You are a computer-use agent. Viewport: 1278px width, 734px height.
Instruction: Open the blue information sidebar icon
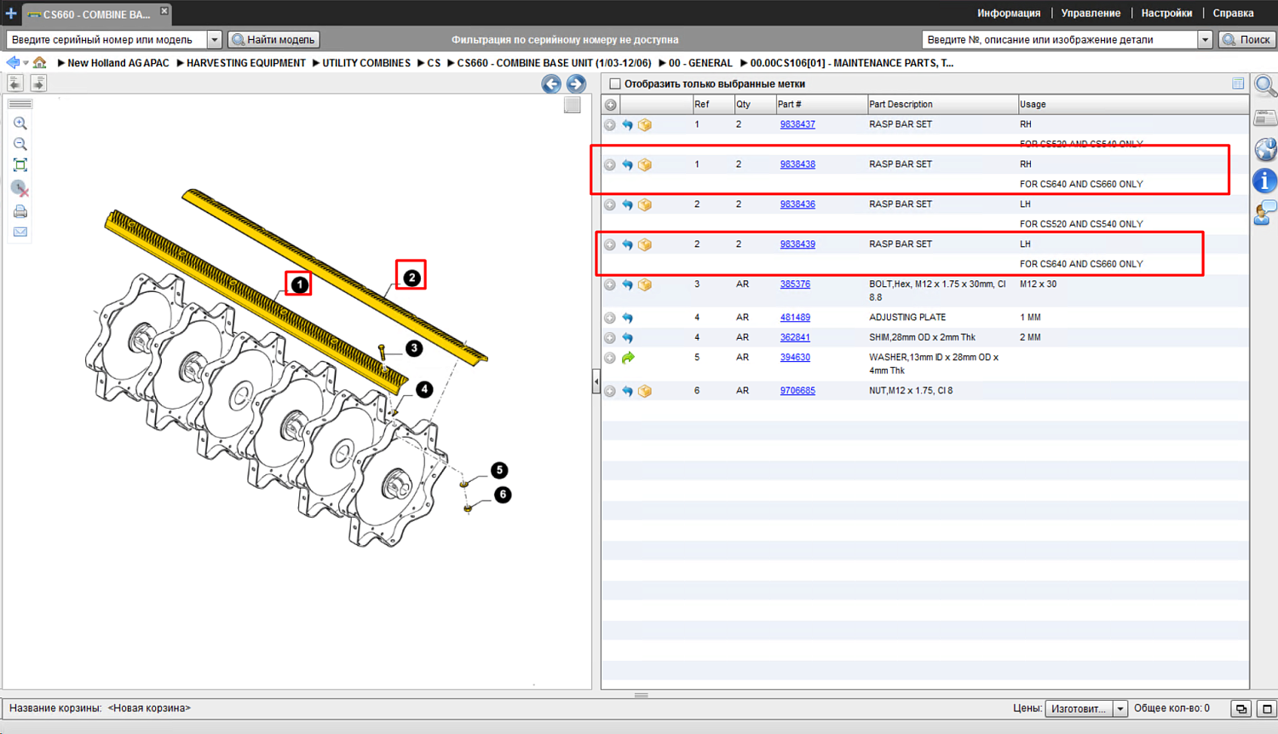click(1265, 181)
